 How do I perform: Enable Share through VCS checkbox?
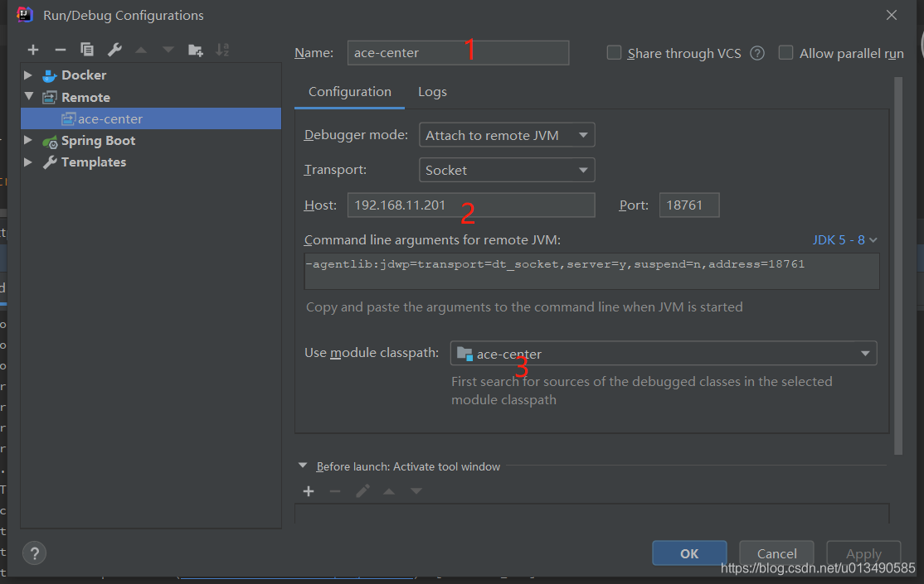pyautogui.click(x=614, y=53)
